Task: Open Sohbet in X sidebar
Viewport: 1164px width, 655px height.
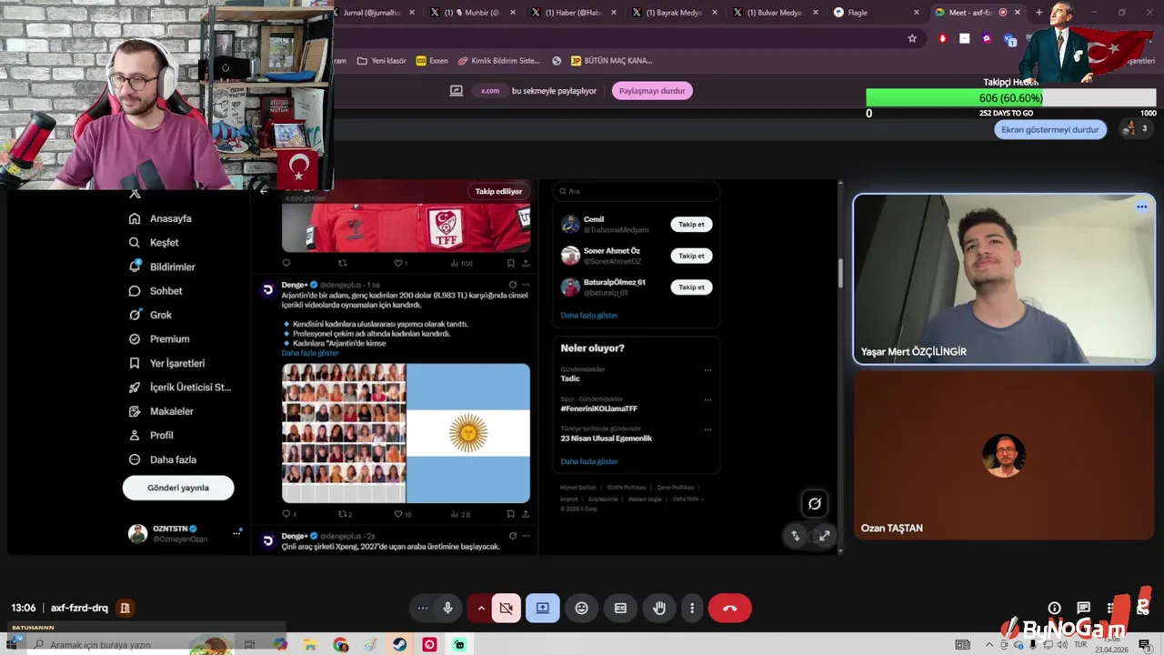Action: [156, 291]
